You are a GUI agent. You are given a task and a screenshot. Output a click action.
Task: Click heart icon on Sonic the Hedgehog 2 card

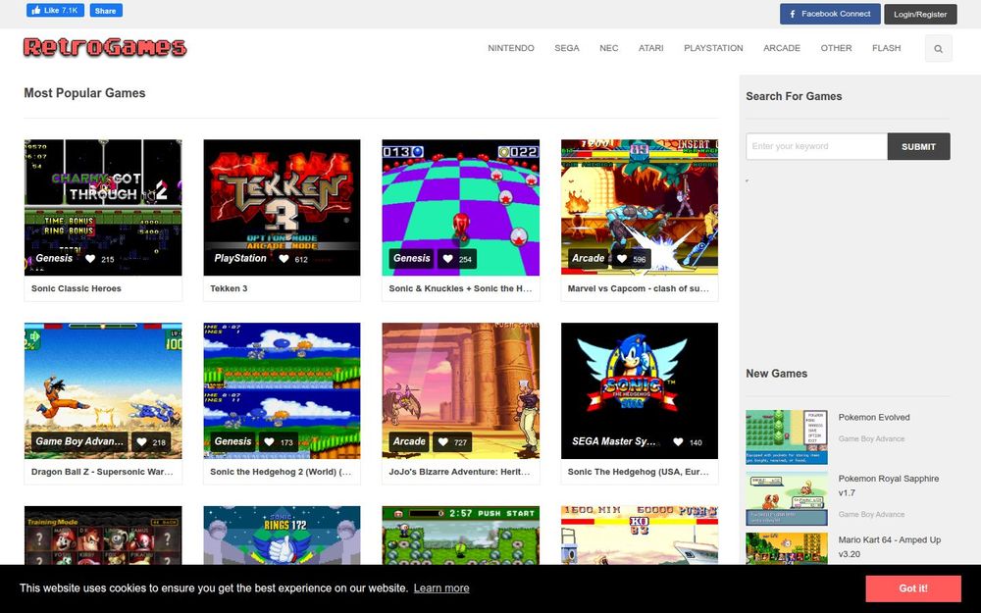269,441
